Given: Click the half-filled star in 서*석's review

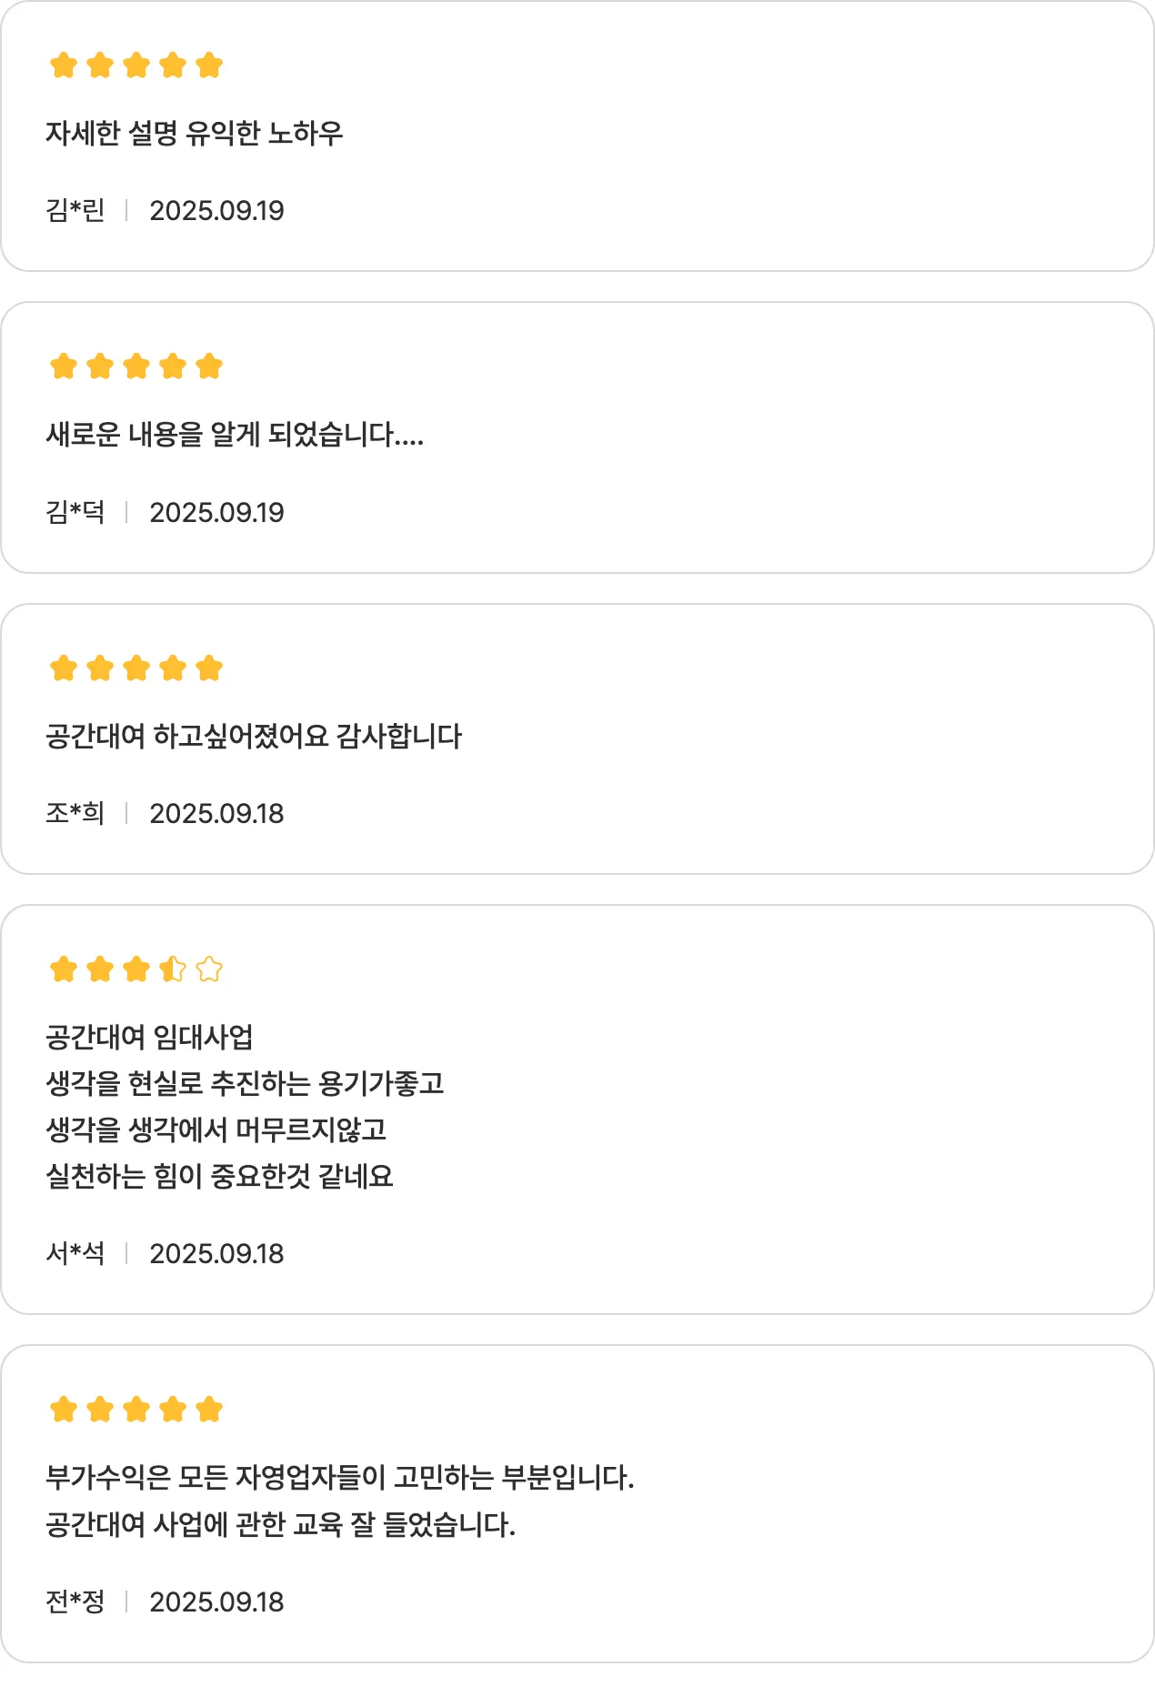Looking at the screenshot, I should [x=173, y=969].
